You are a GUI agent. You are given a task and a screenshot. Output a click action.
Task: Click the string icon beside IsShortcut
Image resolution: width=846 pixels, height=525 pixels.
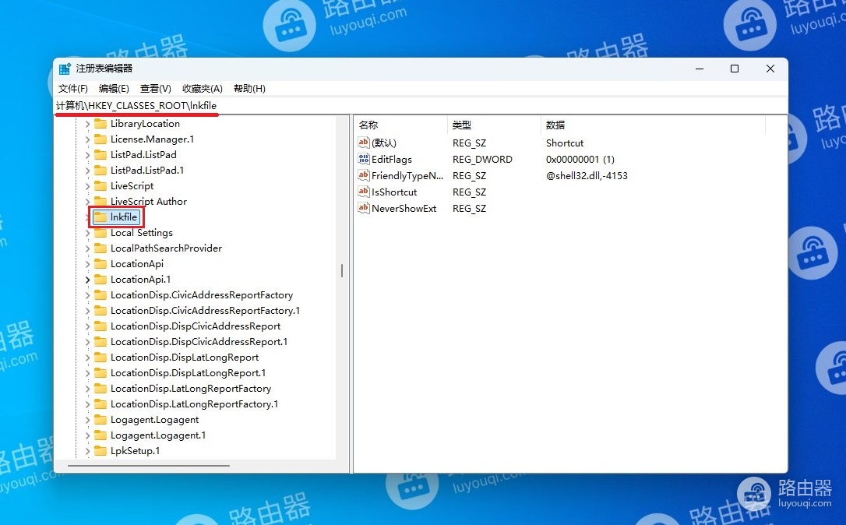coord(364,192)
